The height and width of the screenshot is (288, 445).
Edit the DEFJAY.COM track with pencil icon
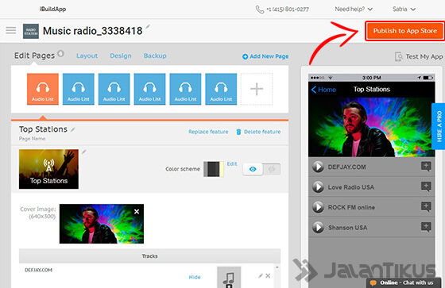(x=261, y=275)
